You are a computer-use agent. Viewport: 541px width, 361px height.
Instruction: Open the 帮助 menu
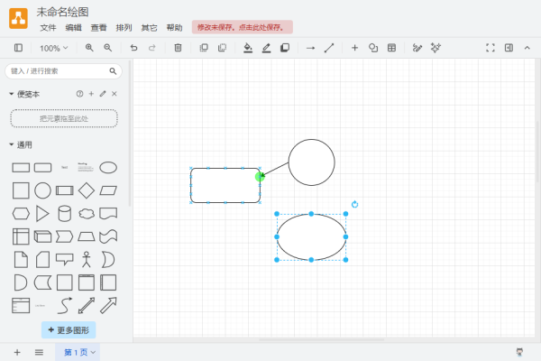click(174, 28)
